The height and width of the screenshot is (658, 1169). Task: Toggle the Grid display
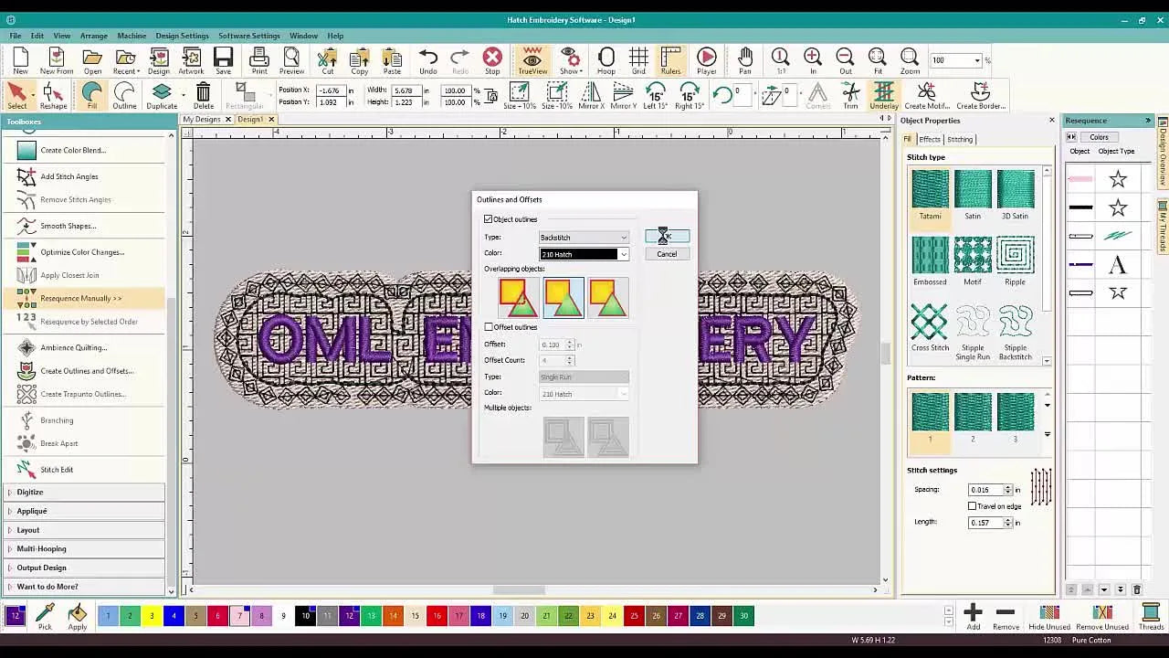pos(638,60)
